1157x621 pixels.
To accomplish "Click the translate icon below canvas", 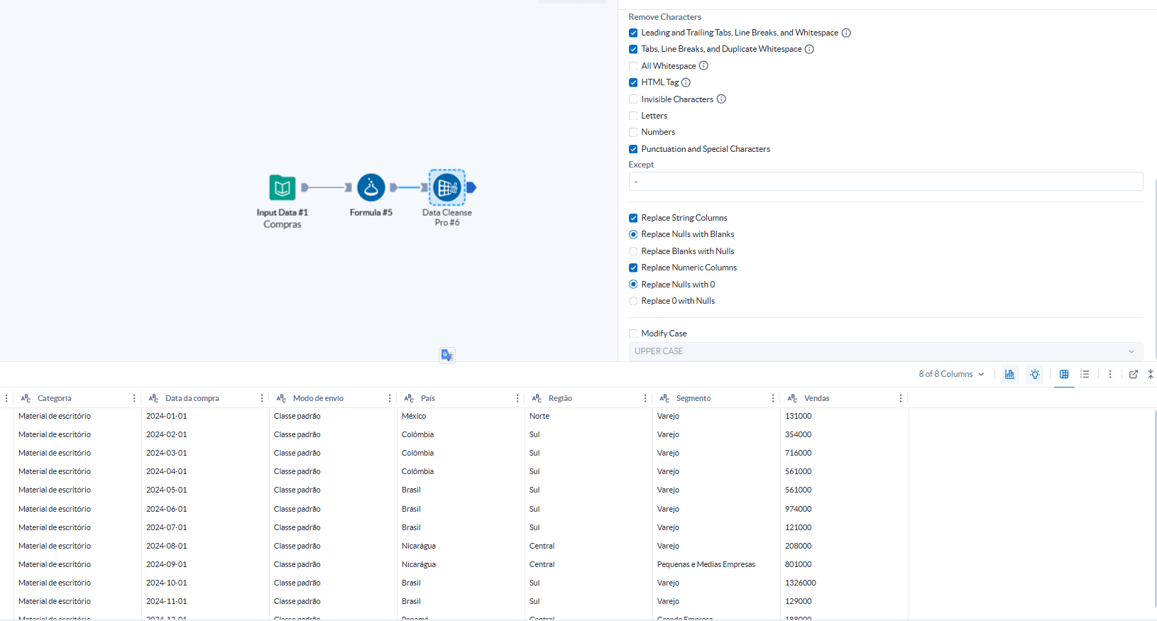I will [x=446, y=355].
